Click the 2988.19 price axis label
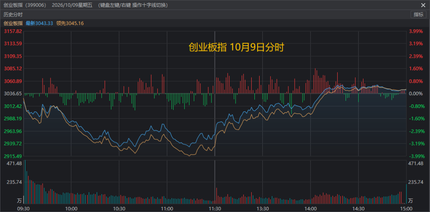 pos(13,119)
